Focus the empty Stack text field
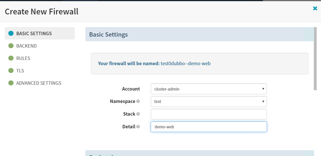Screen dimensions: 321x156 [x=209, y=114]
